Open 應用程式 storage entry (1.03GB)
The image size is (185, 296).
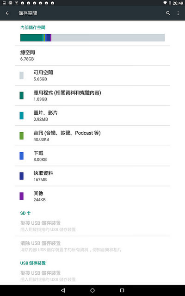[92, 96]
